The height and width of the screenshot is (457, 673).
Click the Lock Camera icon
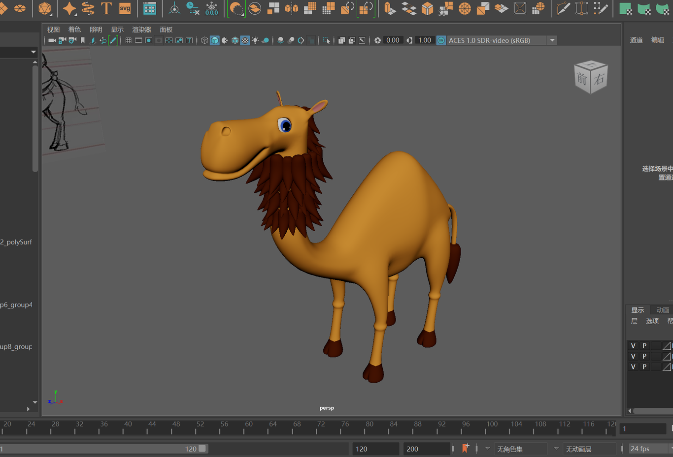62,40
